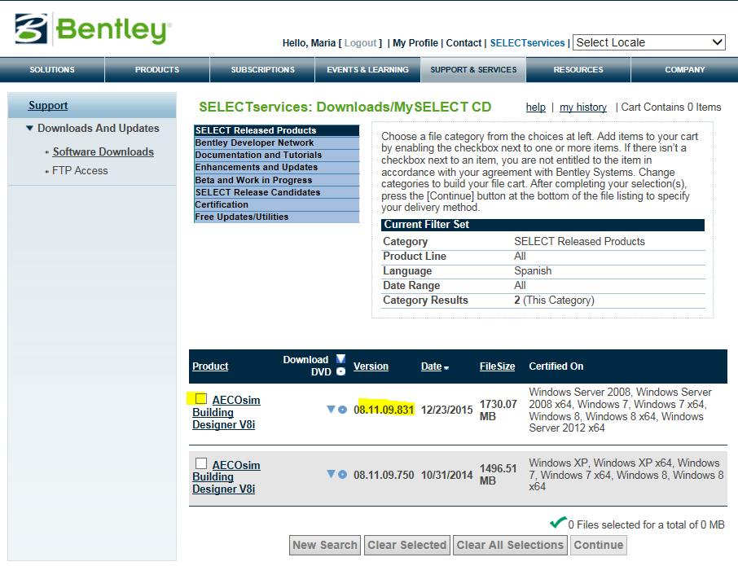738x566 pixels.
Task: Select Free Updates/Utilities category
Action: (276, 217)
